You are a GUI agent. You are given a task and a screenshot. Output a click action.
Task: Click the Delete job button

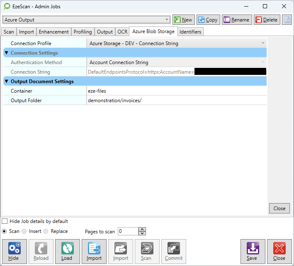click(266, 19)
